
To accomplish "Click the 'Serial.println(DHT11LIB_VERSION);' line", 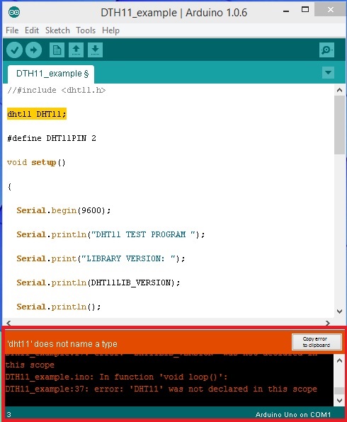I will coord(98,283).
